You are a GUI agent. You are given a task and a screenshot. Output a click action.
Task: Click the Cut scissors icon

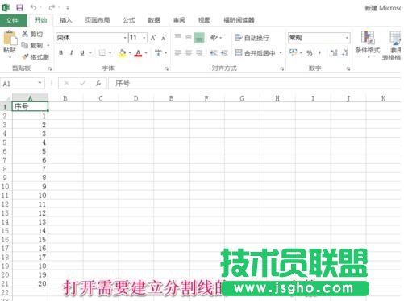tap(25, 34)
